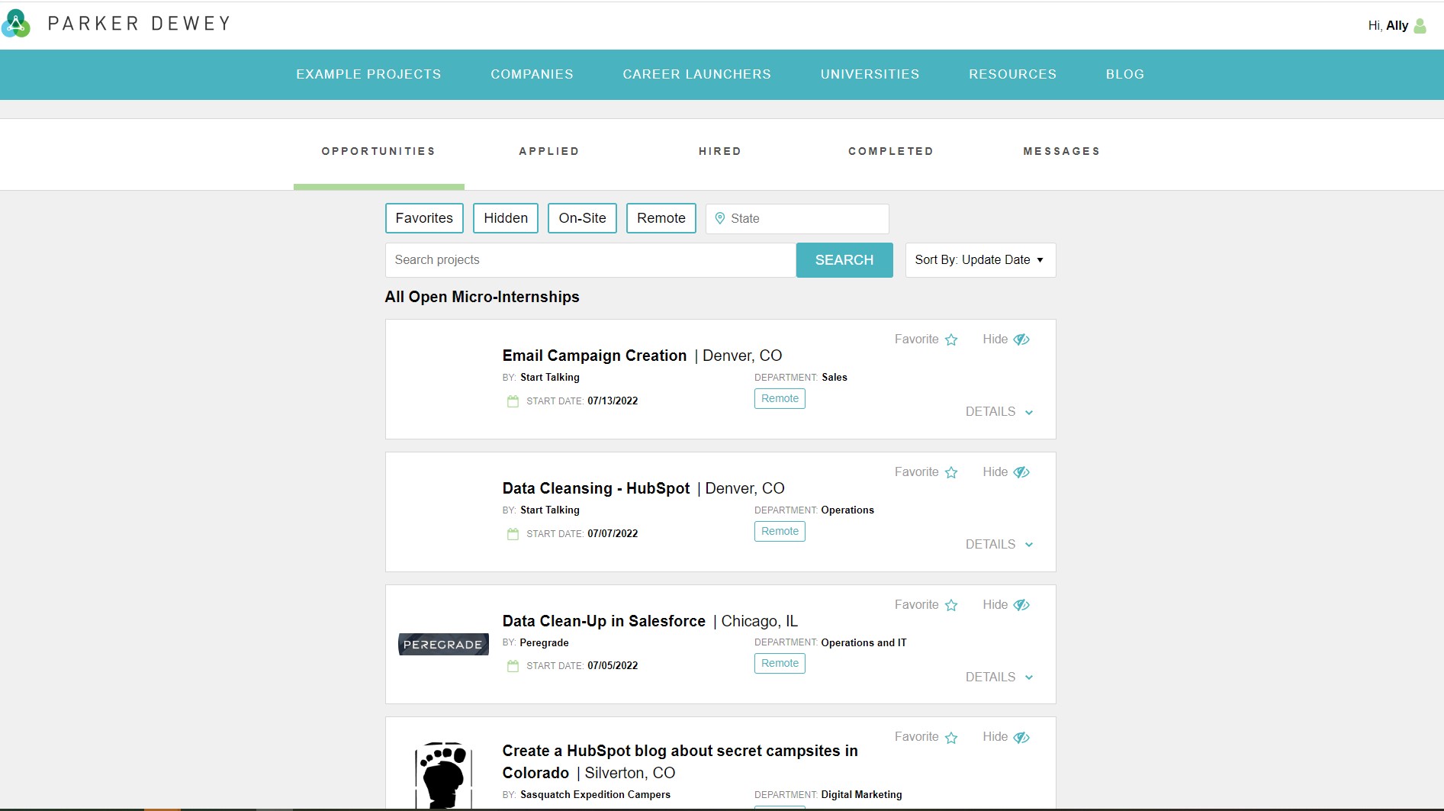This screenshot has width=1444, height=811.
Task: Open the Messages tab
Action: coord(1062,151)
